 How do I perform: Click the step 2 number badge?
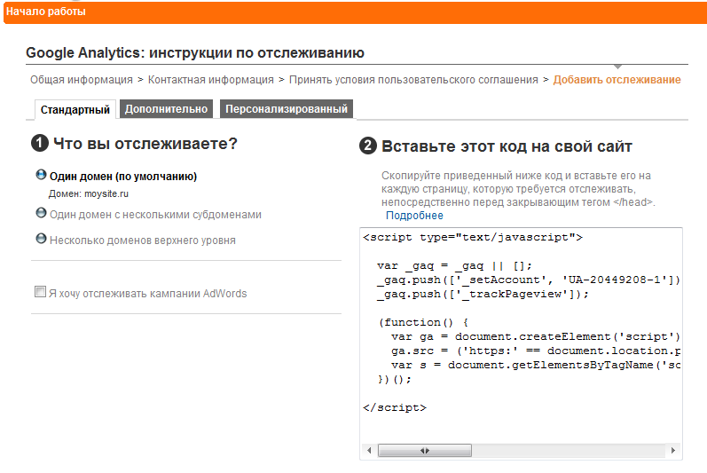[368, 146]
